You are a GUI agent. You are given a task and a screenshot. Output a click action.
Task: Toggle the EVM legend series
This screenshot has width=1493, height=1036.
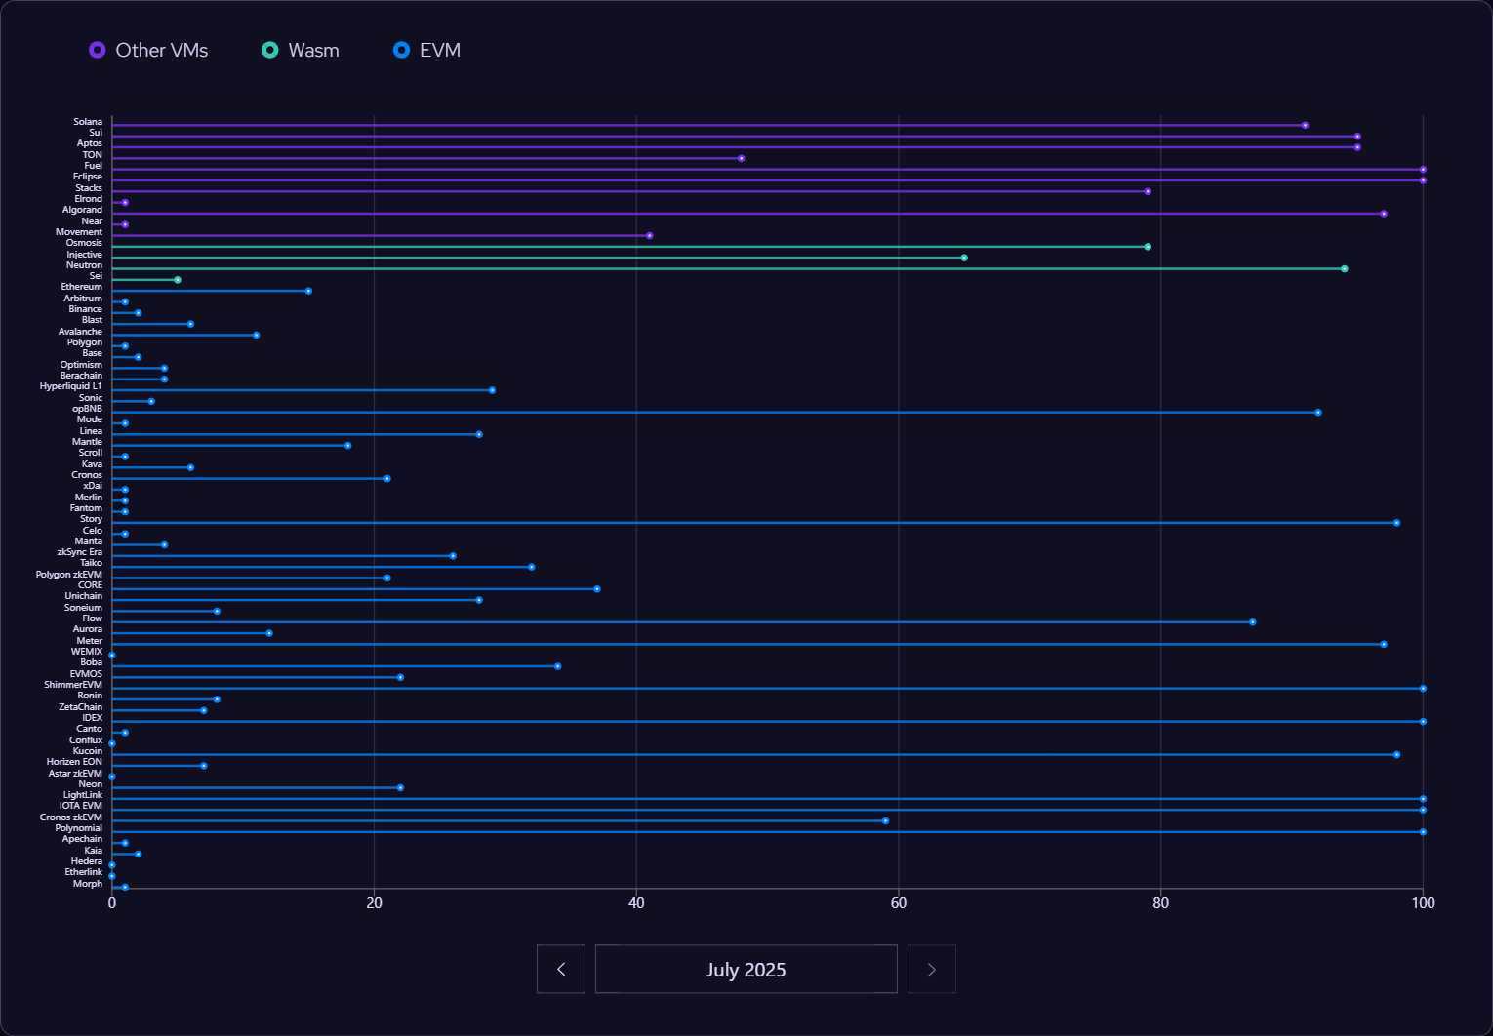pos(426,50)
